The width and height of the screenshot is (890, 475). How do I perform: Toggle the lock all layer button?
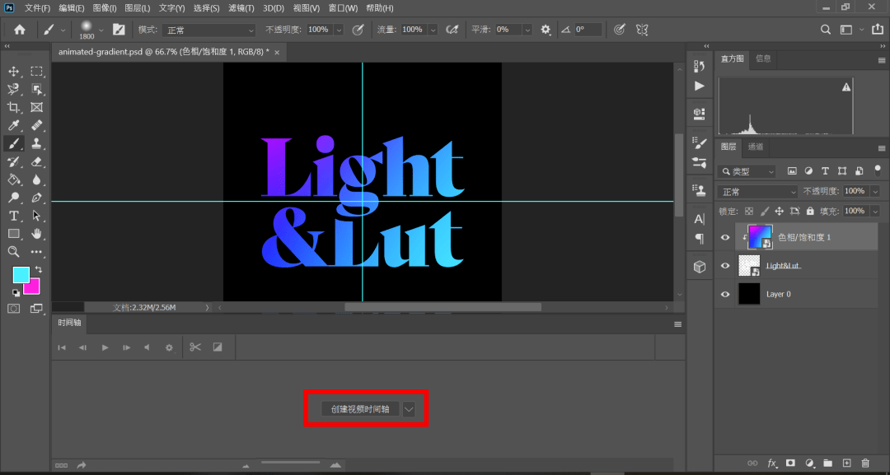pos(810,211)
